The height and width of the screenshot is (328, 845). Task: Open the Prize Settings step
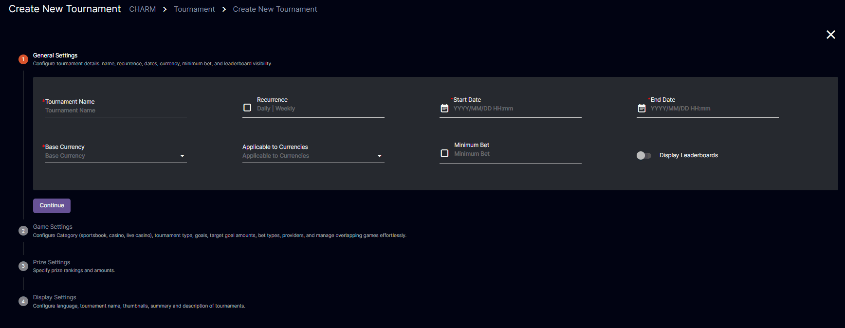click(52, 262)
